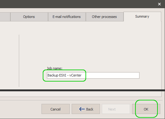Cancel the backup job wizard
Viewport: 165px width, 119px height.
(x=56, y=109)
